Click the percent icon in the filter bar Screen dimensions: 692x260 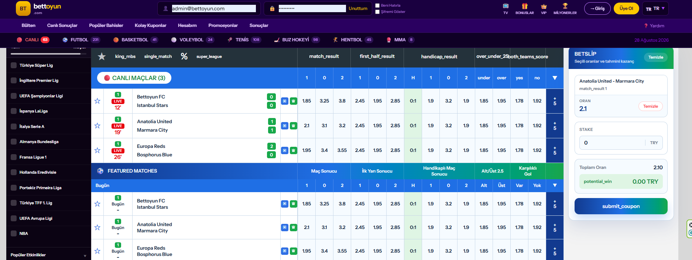click(184, 56)
